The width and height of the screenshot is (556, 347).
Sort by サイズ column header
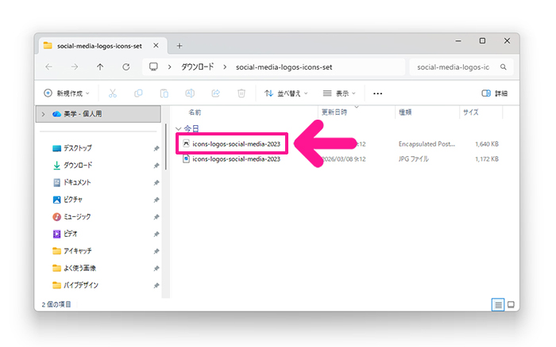click(x=470, y=112)
